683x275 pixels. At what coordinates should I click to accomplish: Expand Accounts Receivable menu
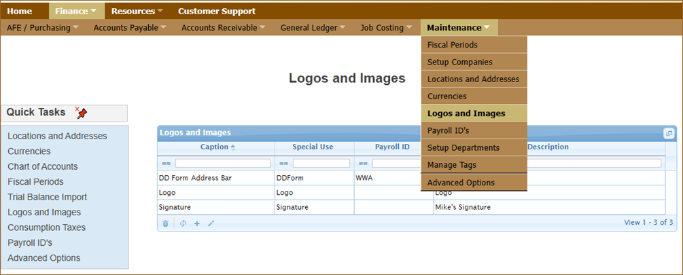tap(224, 28)
